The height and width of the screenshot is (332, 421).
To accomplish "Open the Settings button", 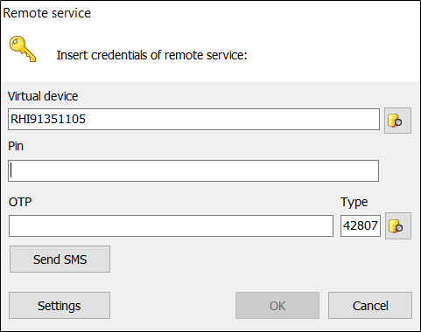I will pos(60,306).
